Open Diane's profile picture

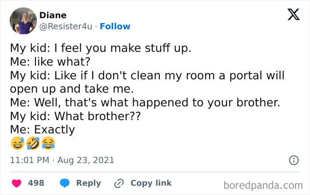click(x=23, y=21)
